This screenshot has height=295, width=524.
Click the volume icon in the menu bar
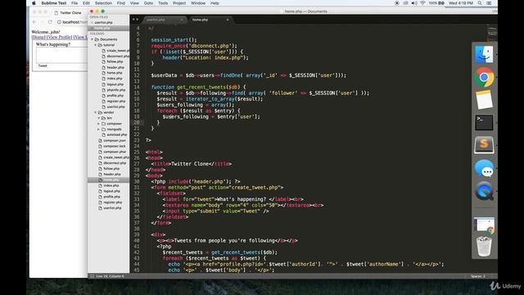tap(414, 3)
